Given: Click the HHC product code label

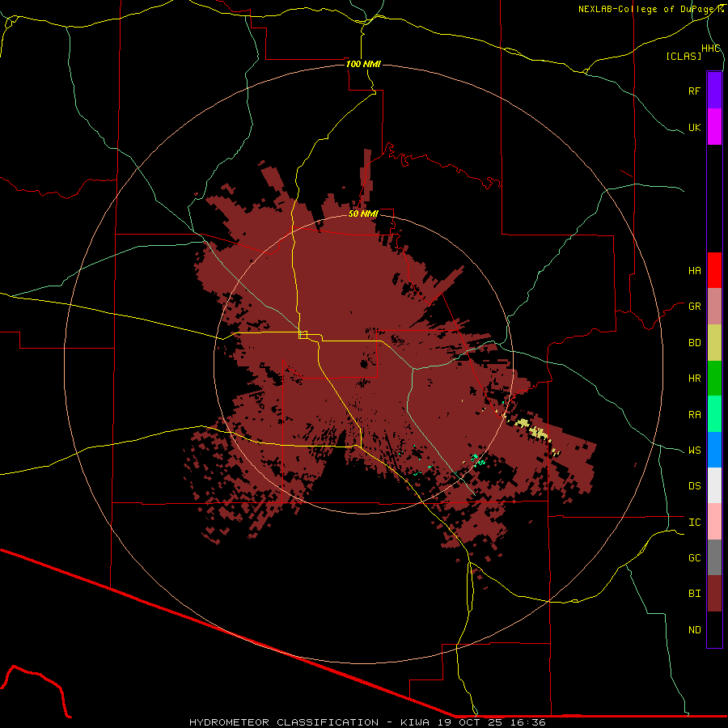Looking at the screenshot, I should pyautogui.click(x=710, y=49).
